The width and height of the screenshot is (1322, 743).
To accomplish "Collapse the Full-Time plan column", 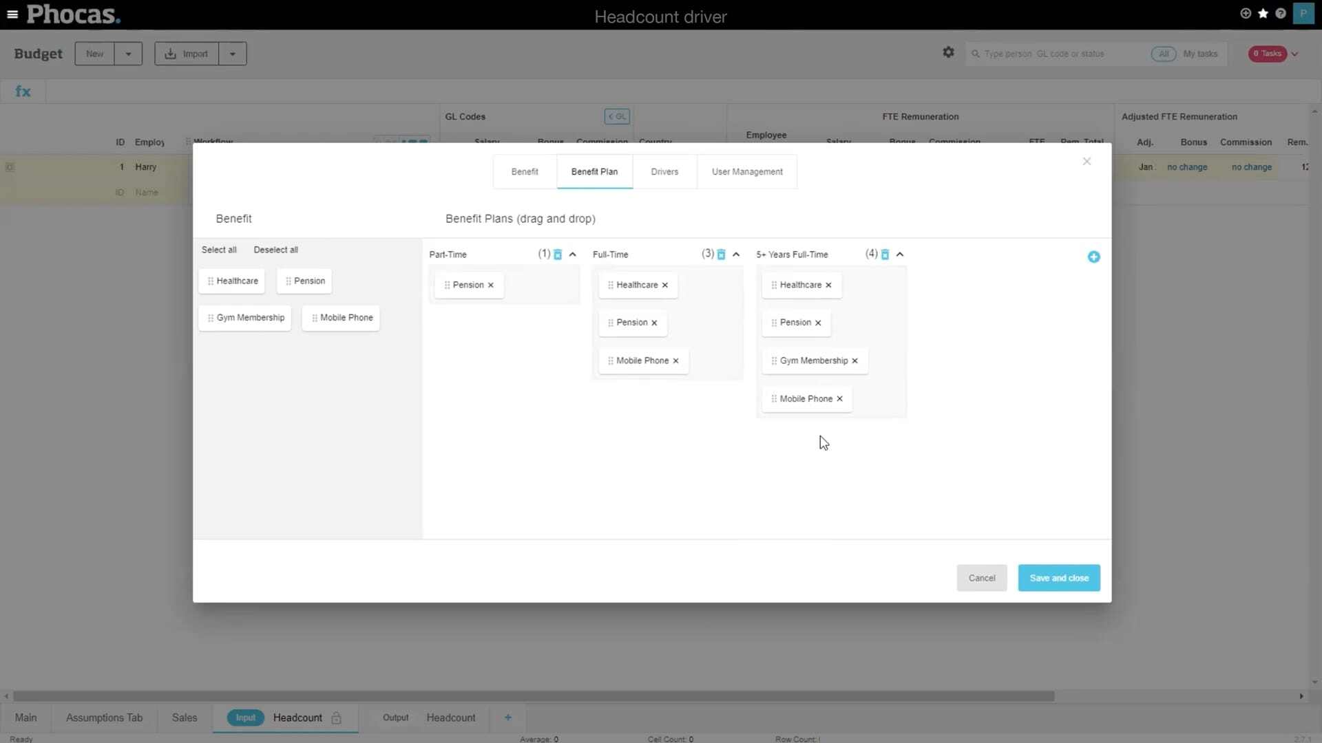I will 736,255.
